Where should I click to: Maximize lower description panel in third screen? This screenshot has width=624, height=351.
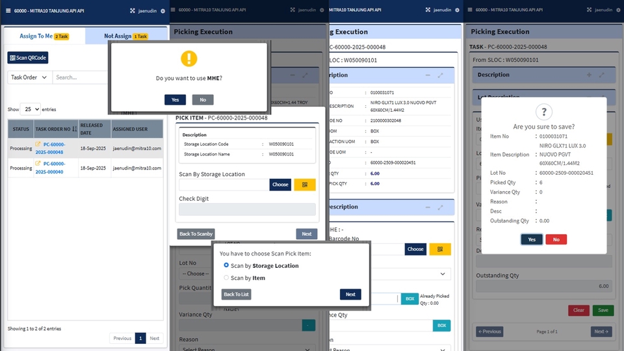[x=441, y=207]
